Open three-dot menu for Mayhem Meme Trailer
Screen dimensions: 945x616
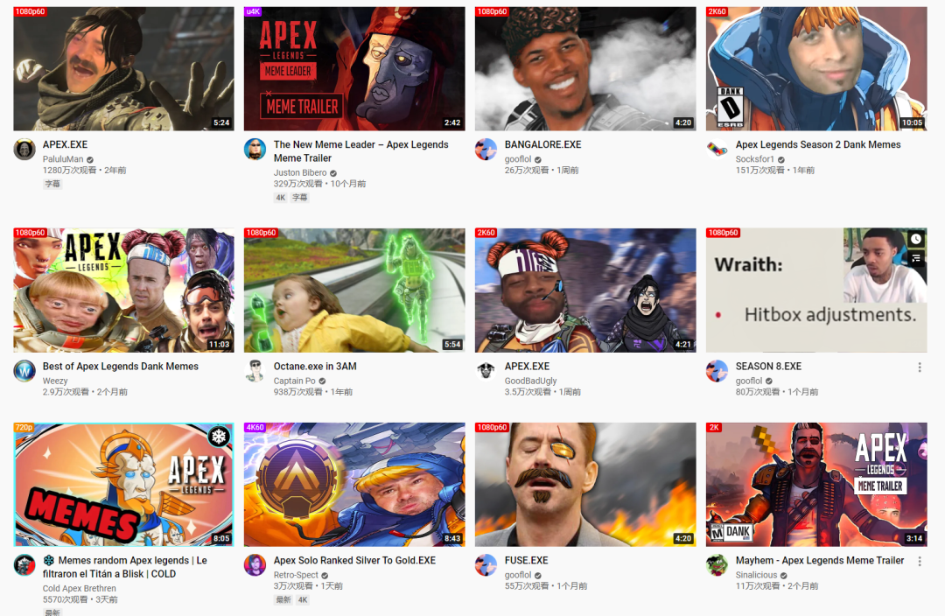click(920, 561)
